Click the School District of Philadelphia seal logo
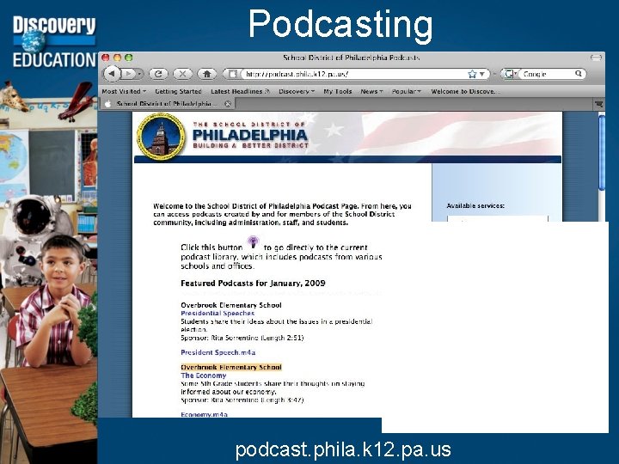Image resolution: width=619 pixels, height=464 pixels. pyautogui.click(x=161, y=137)
